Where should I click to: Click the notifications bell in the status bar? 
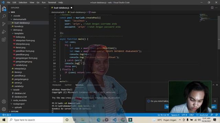(217, 115)
